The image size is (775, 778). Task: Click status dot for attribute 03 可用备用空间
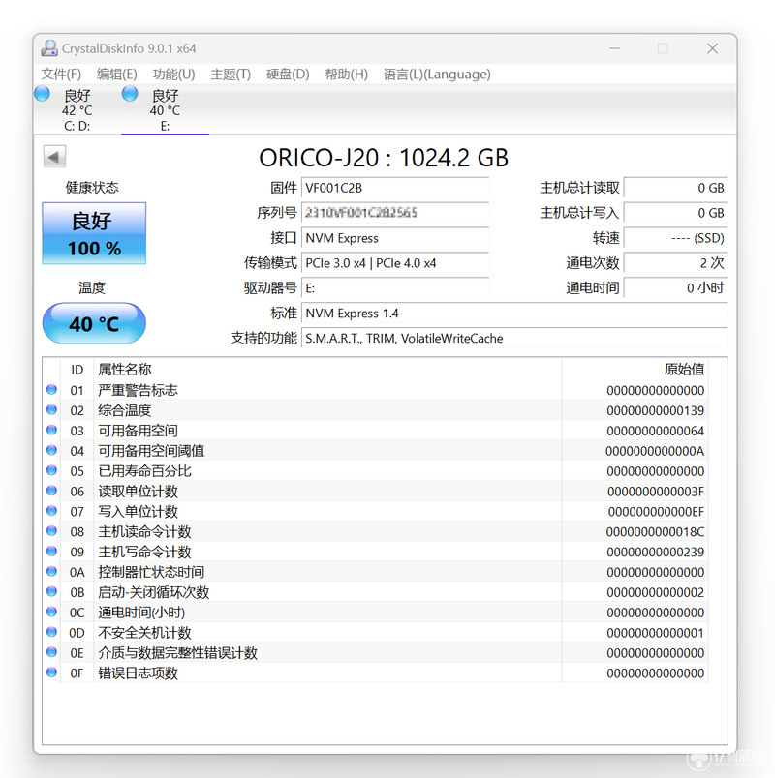[x=51, y=430]
